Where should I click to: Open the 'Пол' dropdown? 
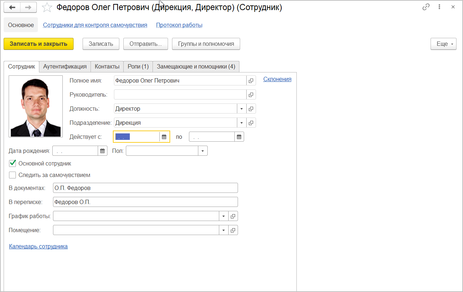pos(203,151)
